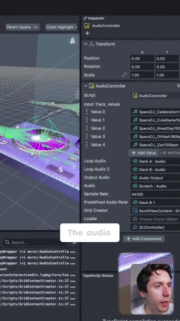Click the Position X value field

tap(142, 59)
